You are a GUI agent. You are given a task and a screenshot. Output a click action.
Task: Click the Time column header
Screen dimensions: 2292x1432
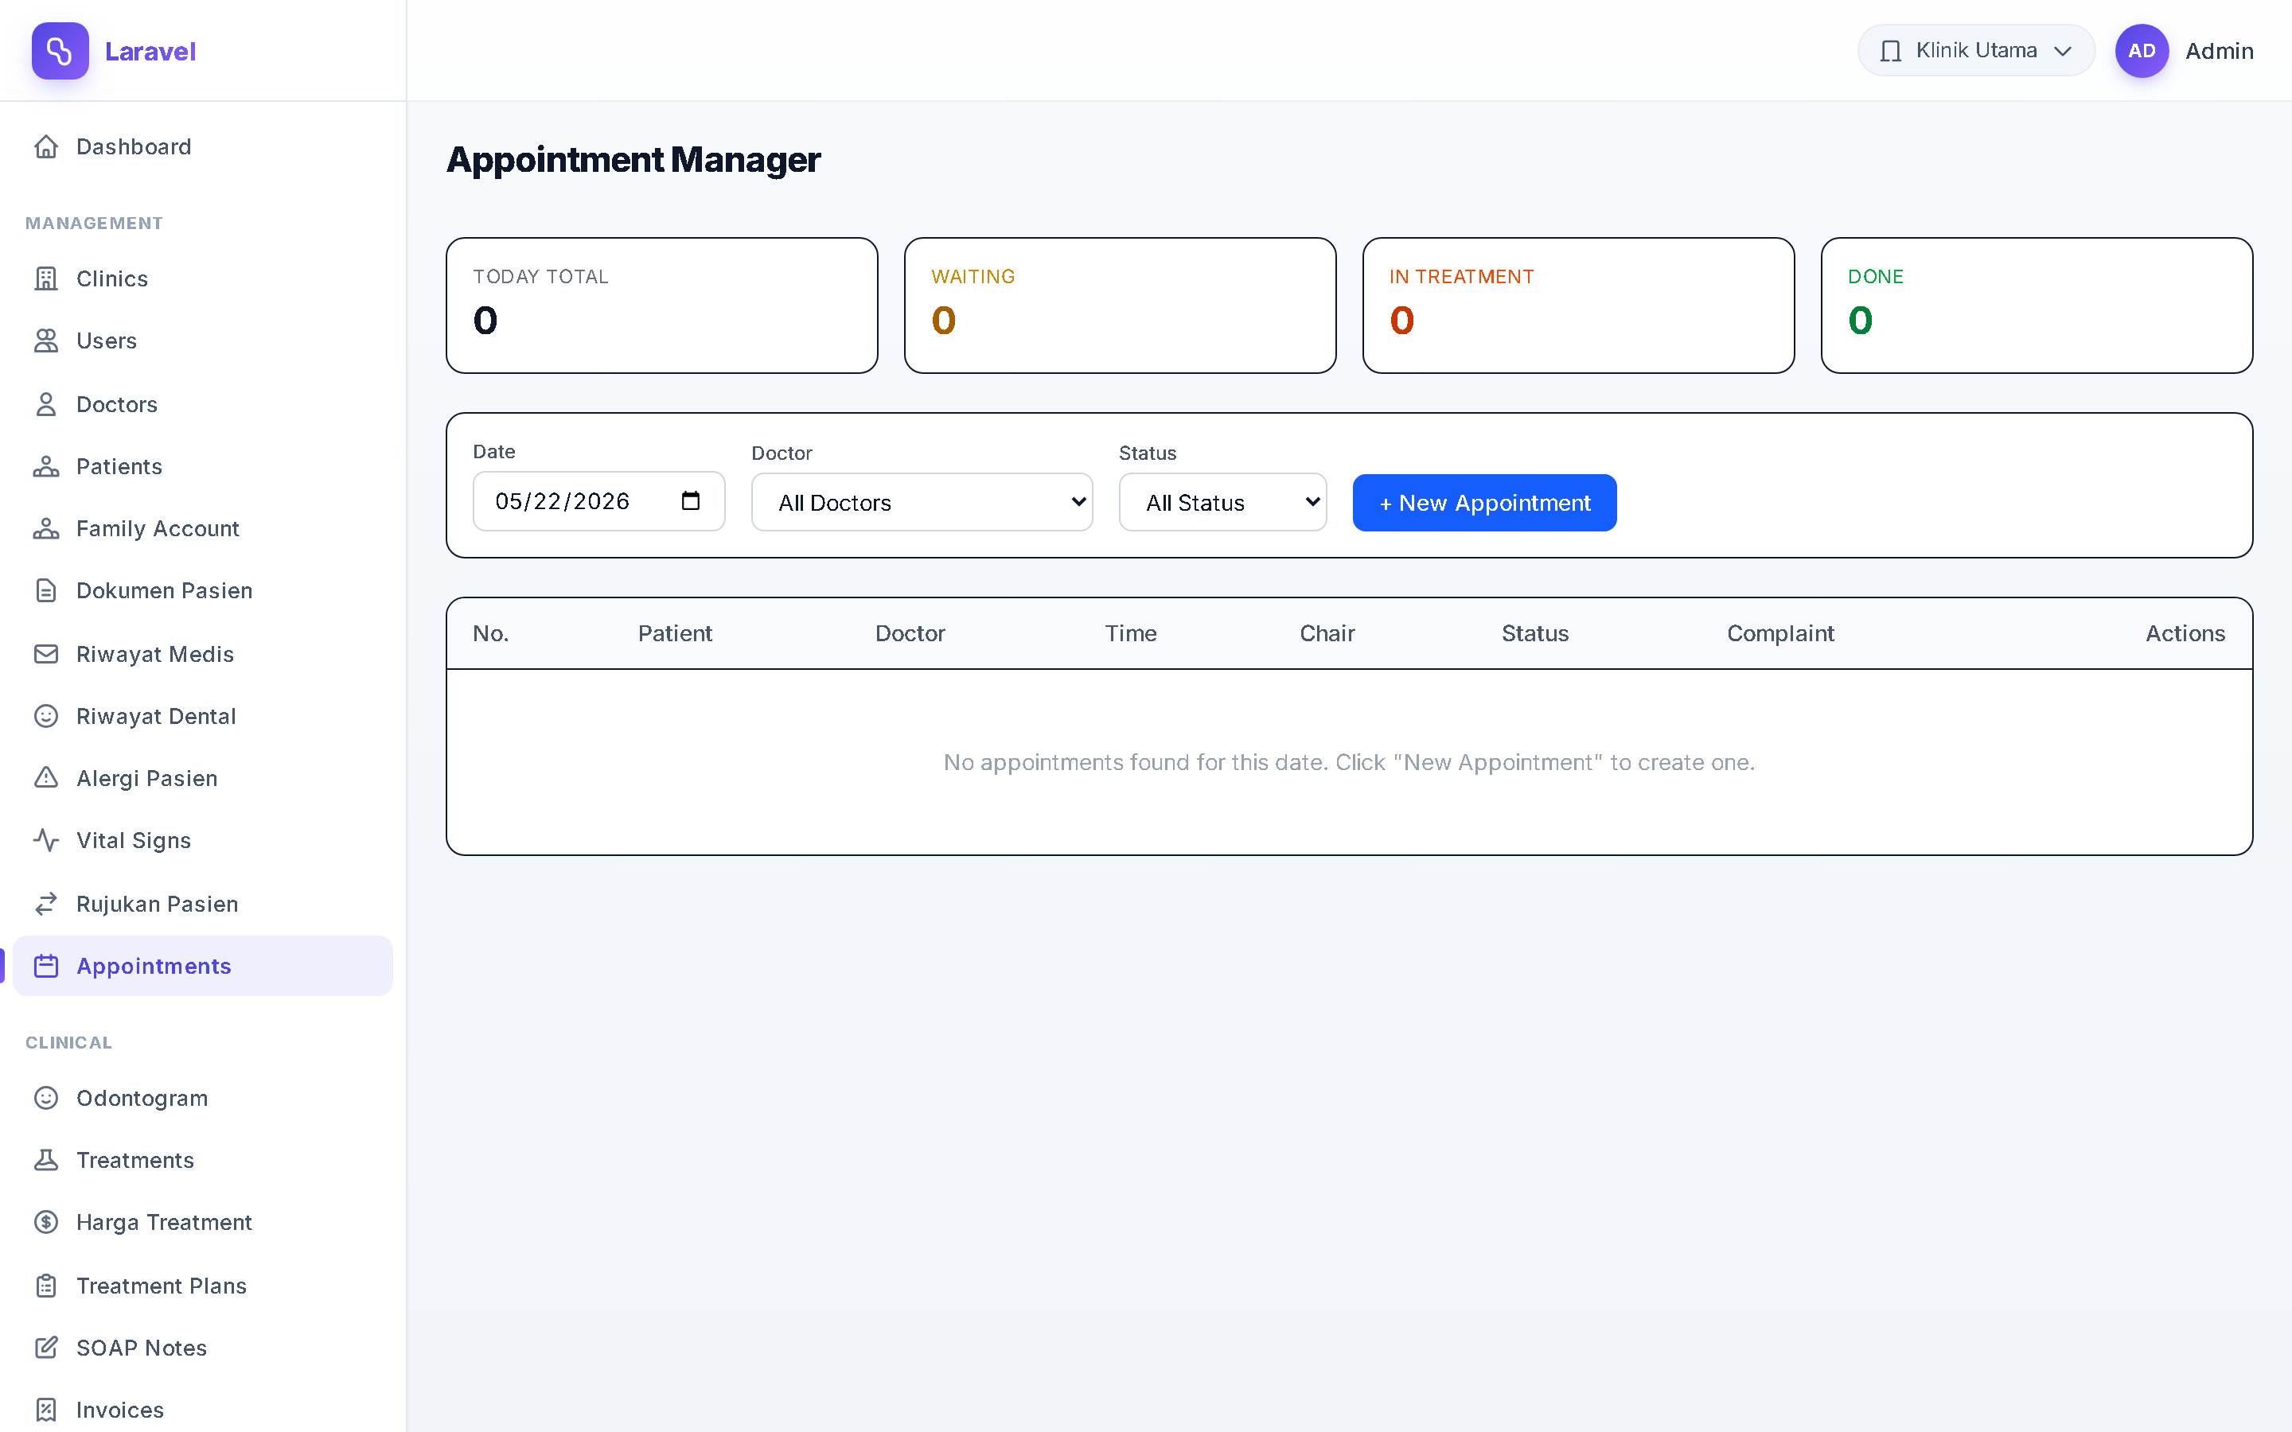tap(1131, 633)
